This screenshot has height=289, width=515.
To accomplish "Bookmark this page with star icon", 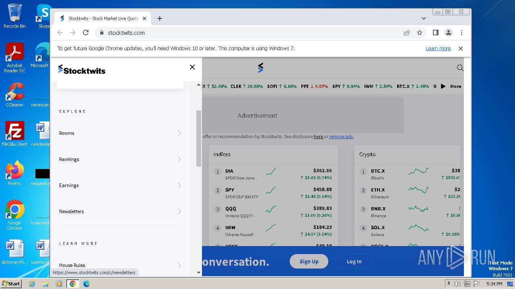I will tap(420, 33).
